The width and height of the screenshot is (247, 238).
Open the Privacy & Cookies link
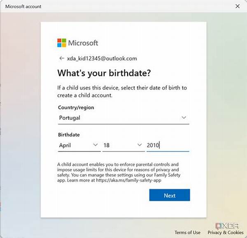click(226, 232)
